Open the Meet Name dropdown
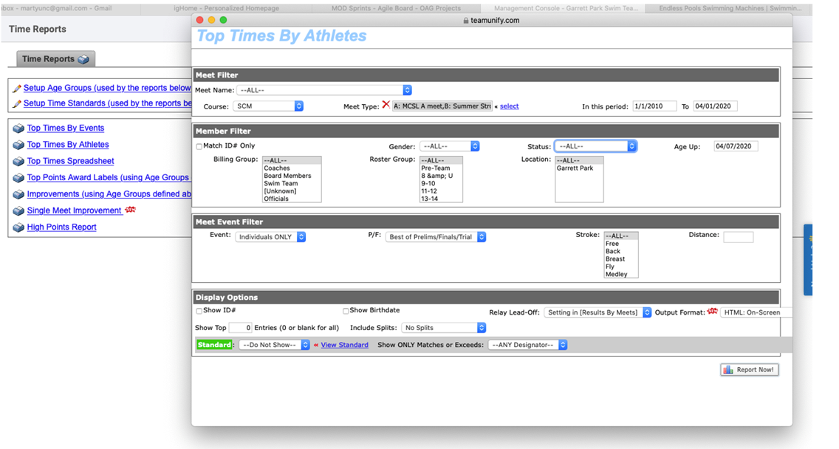The width and height of the screenshot is (839, 449). [324, 90]
